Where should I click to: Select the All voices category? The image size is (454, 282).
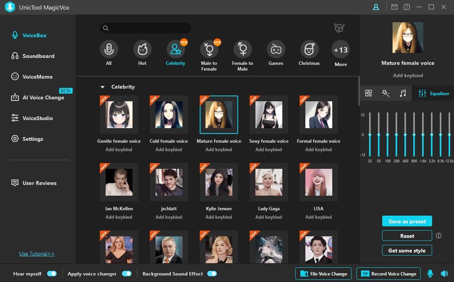109,49
